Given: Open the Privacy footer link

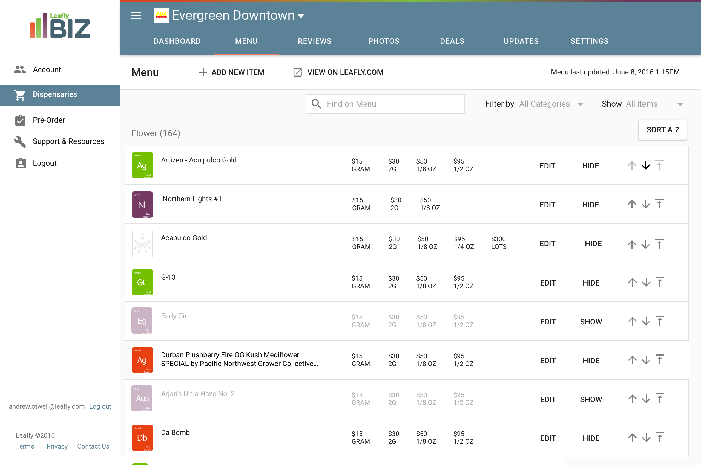Looking at the screenshot, I should coord(57,447).
